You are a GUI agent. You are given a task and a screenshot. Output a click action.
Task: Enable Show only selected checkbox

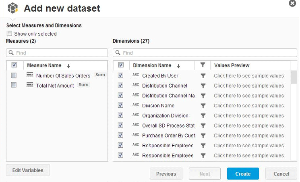pos(10,34)
